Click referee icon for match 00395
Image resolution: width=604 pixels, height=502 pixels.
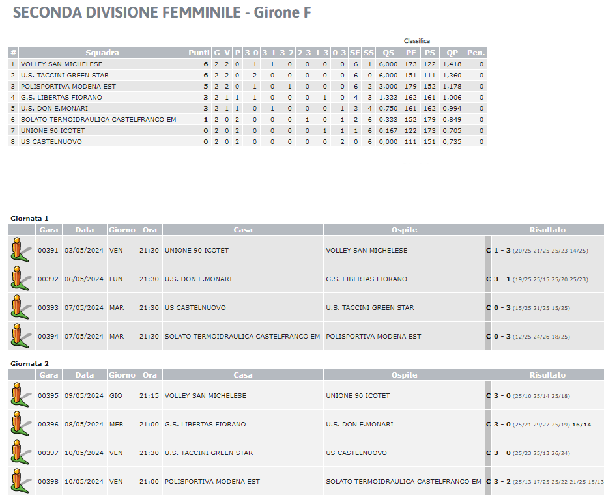(x=21, y=395)
